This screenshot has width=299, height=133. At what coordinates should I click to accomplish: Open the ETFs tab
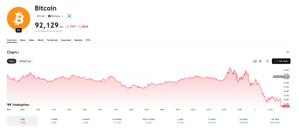tap(88, 40)
